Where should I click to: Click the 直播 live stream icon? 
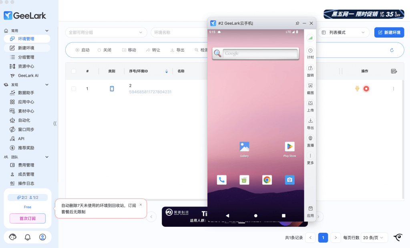(310, 139)
